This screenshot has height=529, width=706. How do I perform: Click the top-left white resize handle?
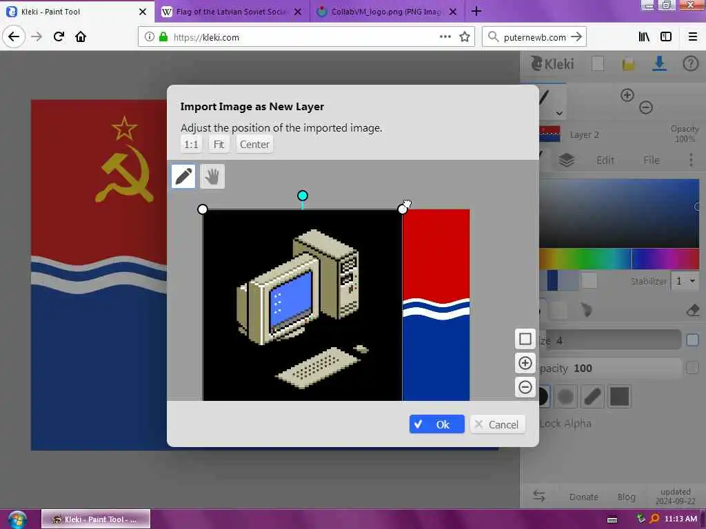point(203,209)
